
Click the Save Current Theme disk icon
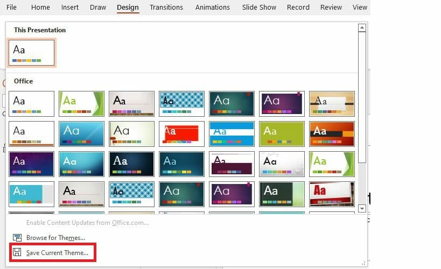click(17, 252)
